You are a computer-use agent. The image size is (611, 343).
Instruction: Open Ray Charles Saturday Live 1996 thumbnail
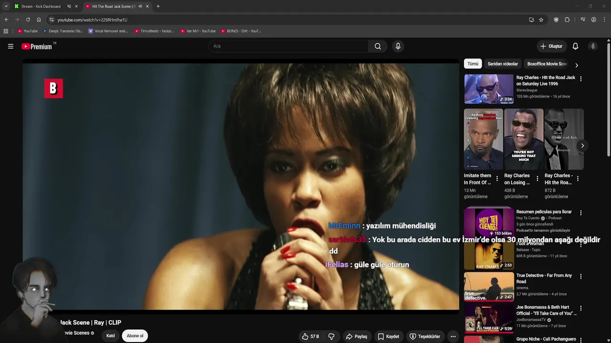489,89
